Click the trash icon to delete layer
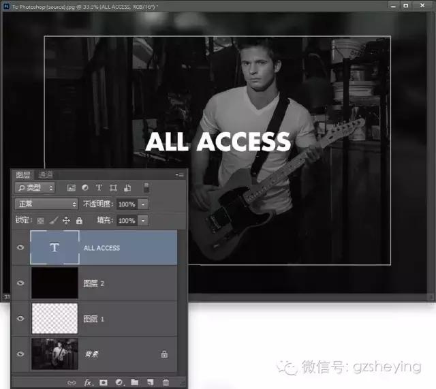This screenshot has width=436, height=389. (166, 383)
